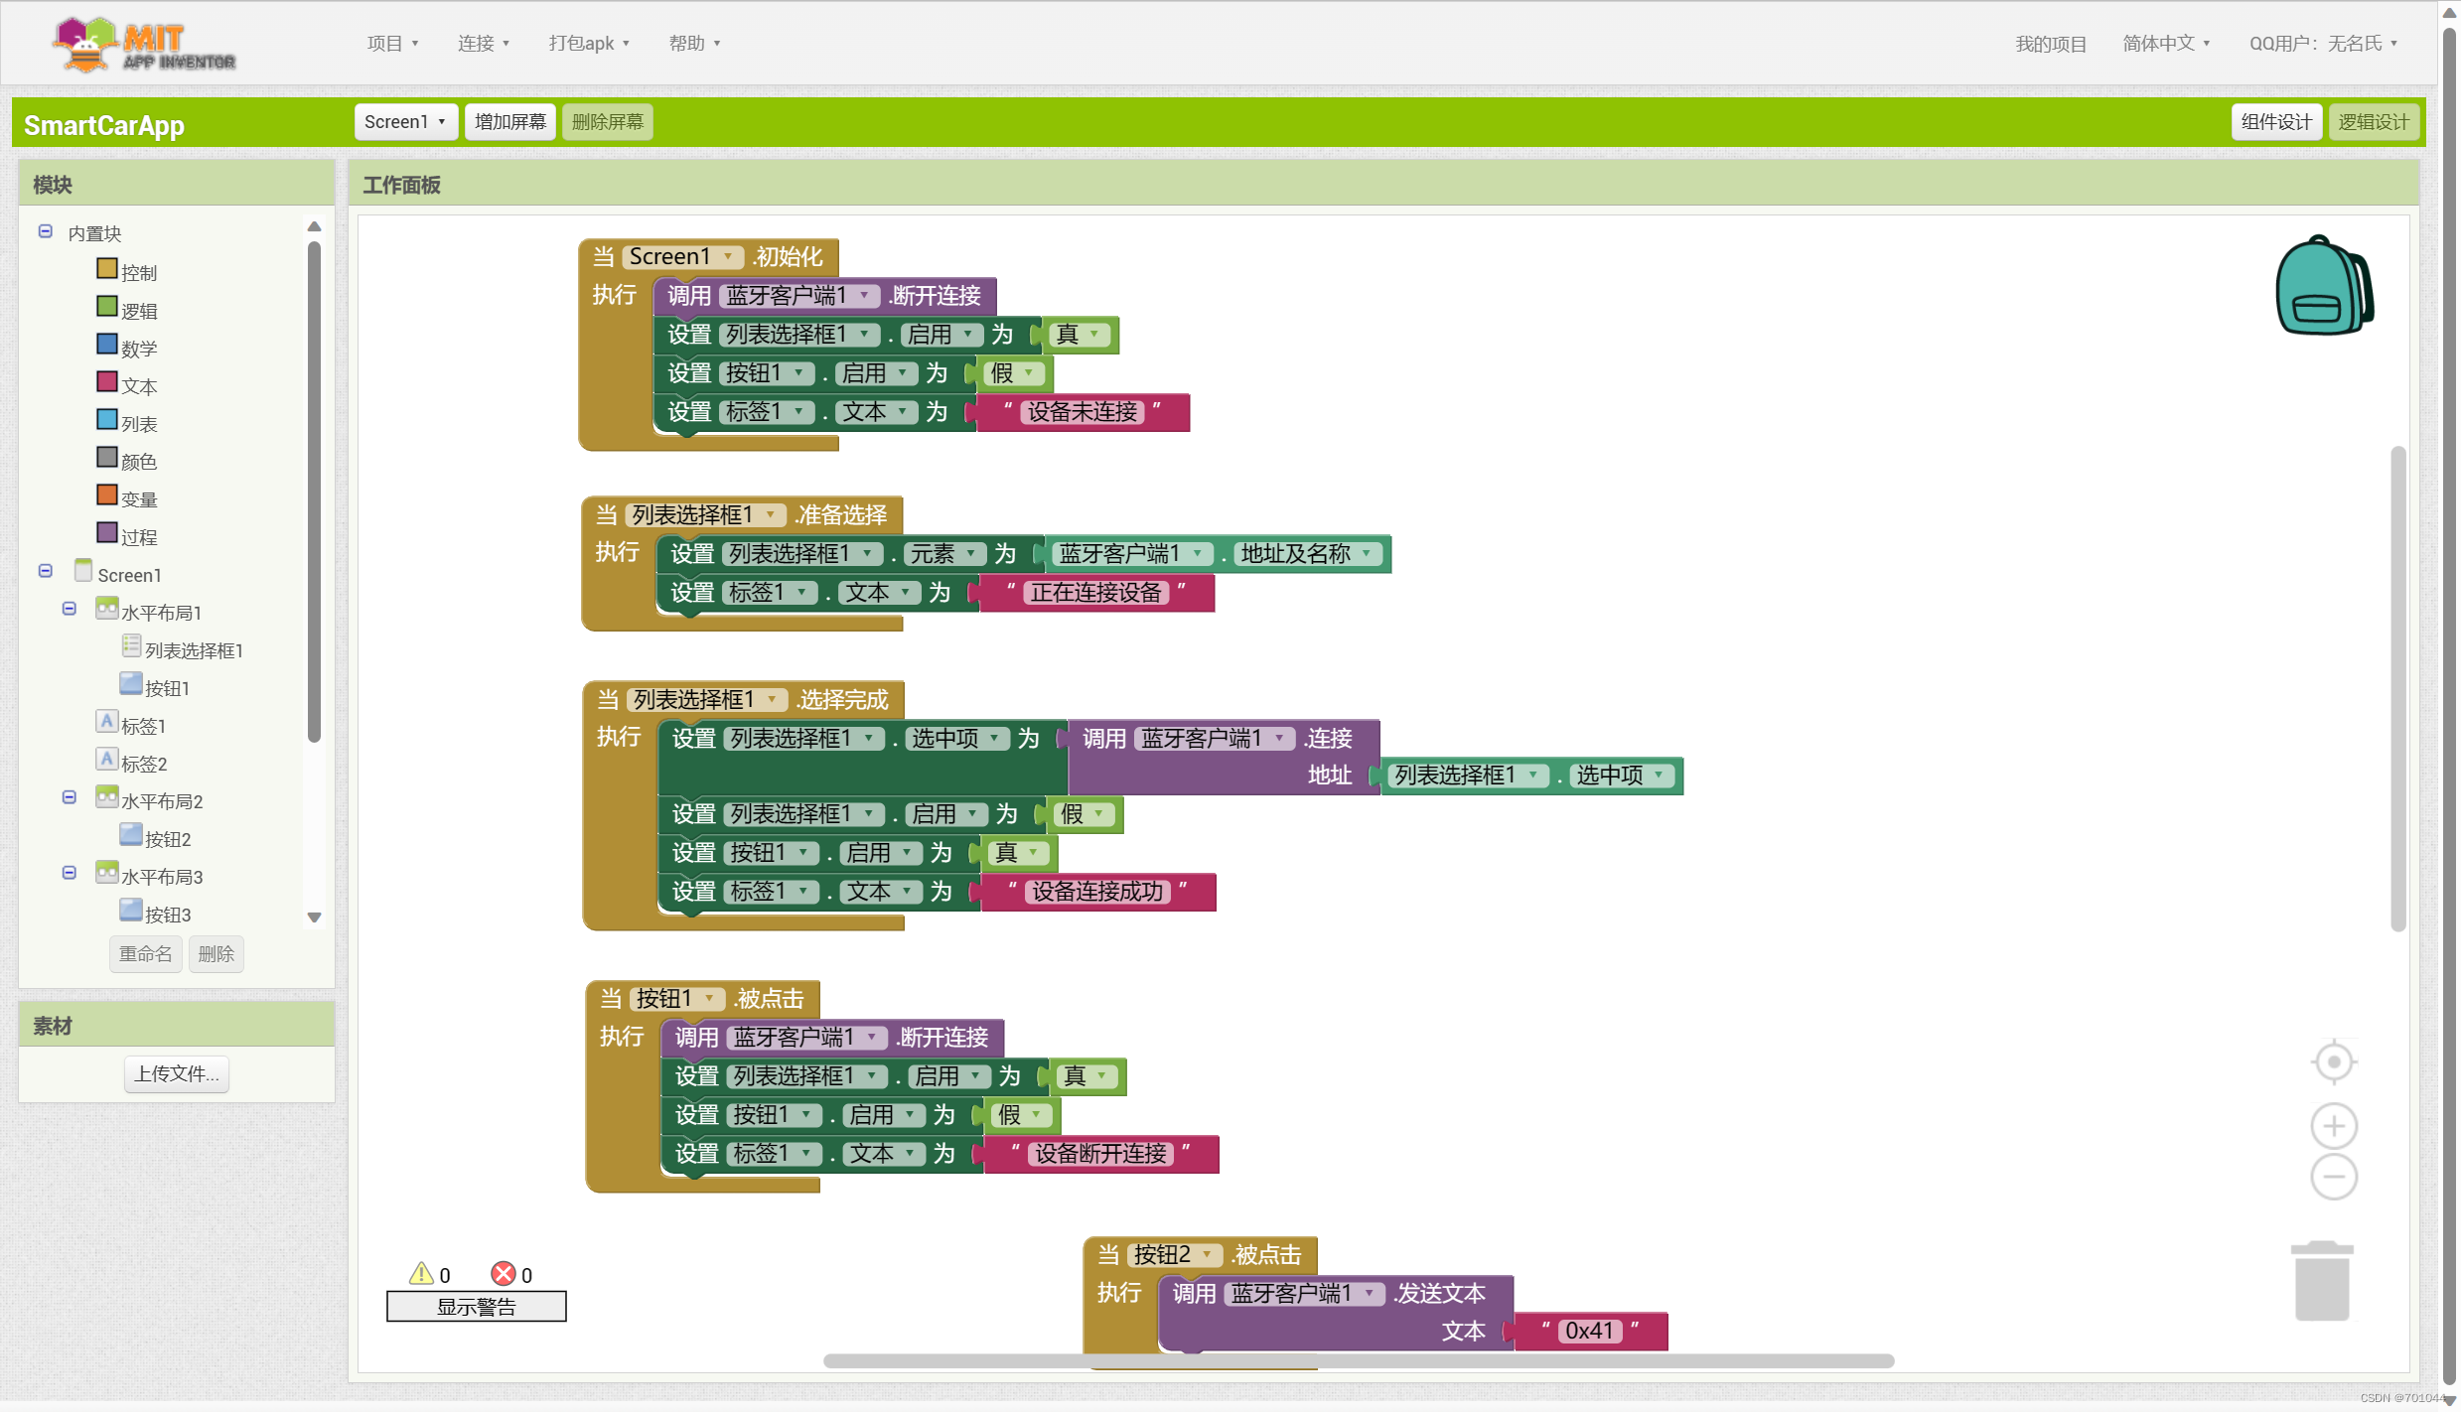2461x1412 pixels.
Task: Collapse the 内置块 tree node
Action: click(x=46, y=231)
